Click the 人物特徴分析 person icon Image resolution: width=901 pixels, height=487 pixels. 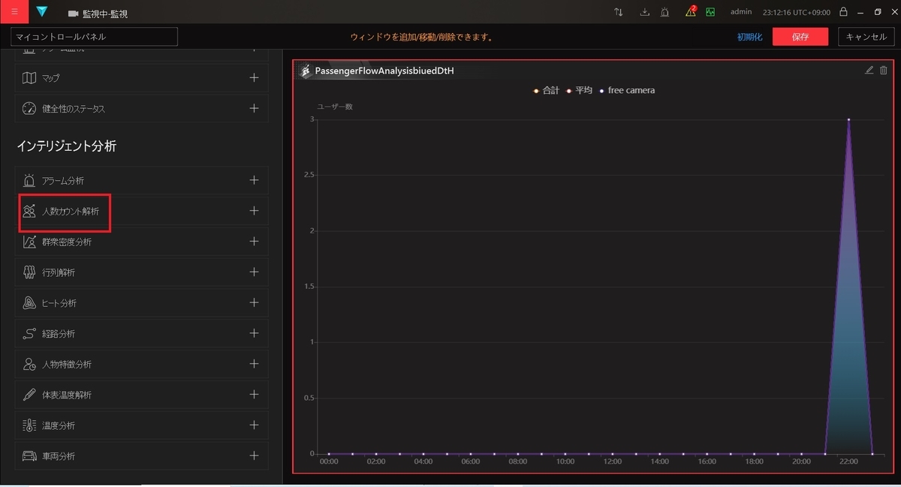coord(29,365)
